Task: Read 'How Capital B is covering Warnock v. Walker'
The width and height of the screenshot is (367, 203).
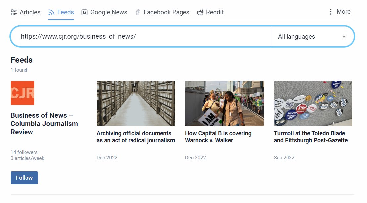Action: 218,137
